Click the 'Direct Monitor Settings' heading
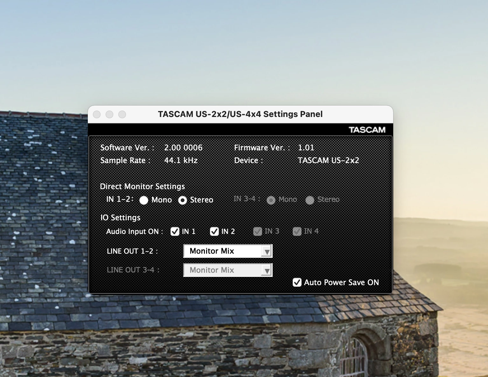Image resolution: width=488 pixels, height=377 pixels. 143,186
